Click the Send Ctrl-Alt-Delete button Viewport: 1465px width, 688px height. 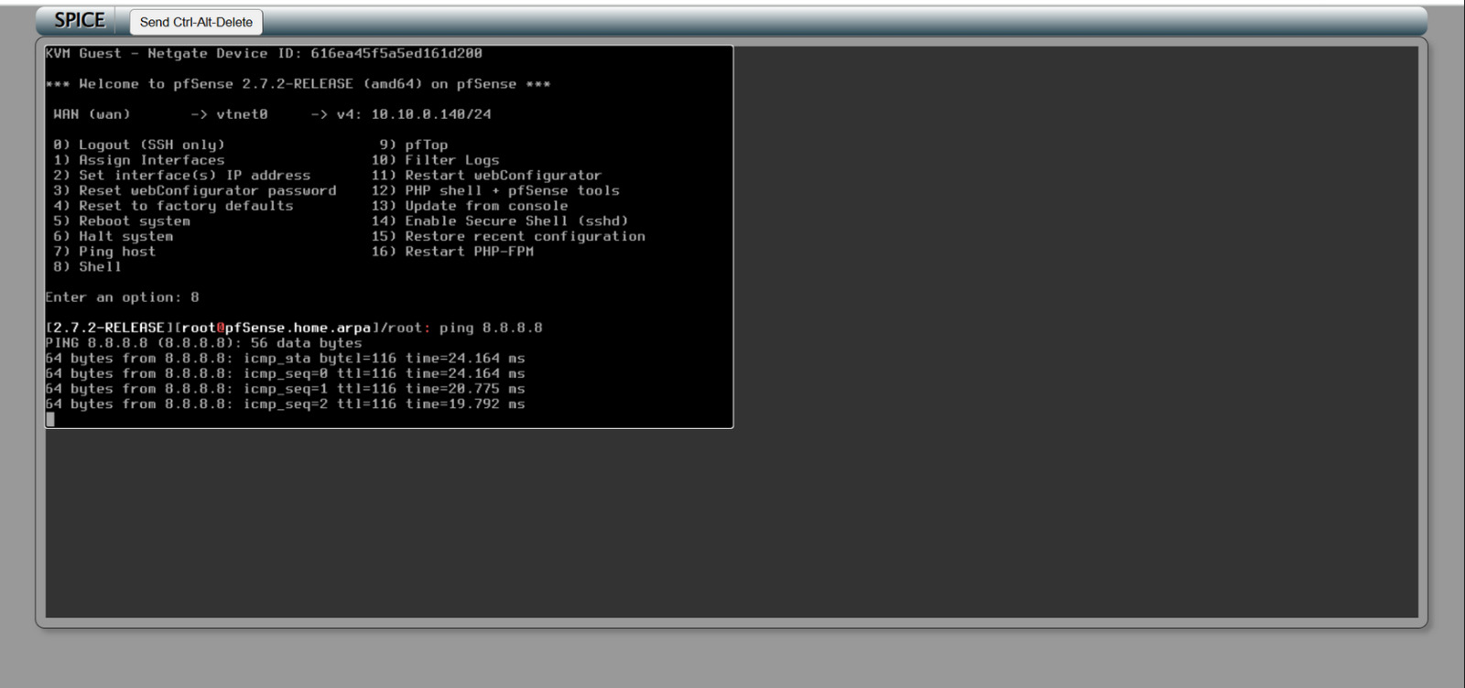[x=196, y=22]
